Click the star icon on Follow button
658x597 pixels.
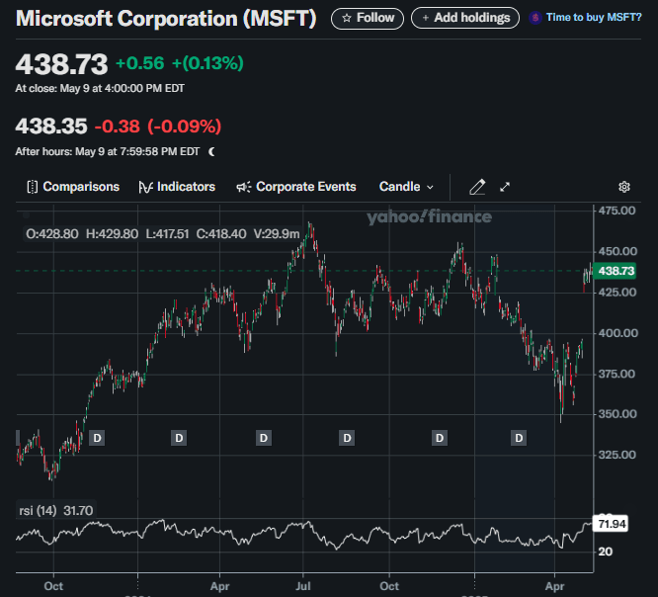(x=347, y=18)
